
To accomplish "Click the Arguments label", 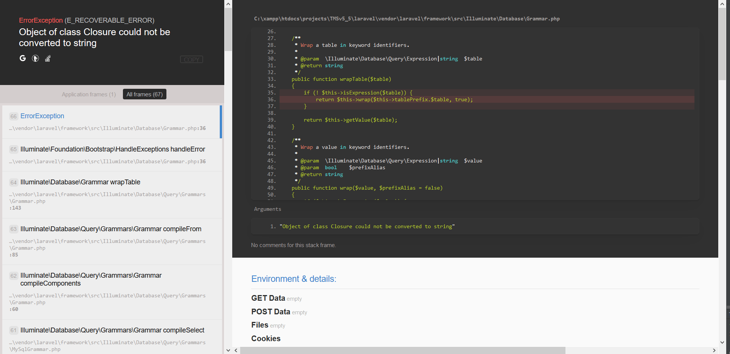I will click(267, 209).
